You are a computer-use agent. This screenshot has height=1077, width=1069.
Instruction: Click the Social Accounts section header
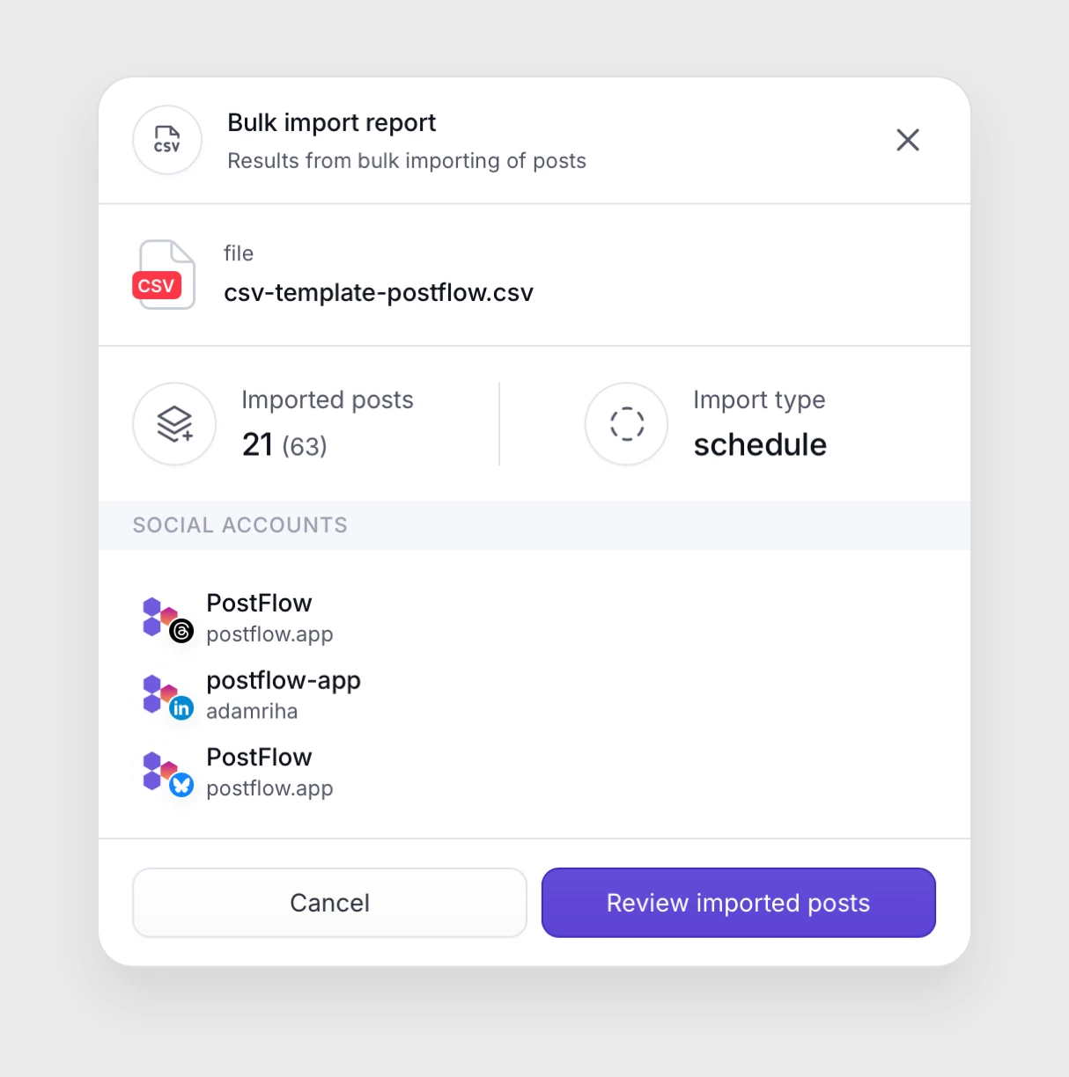[x=240, y=525]
